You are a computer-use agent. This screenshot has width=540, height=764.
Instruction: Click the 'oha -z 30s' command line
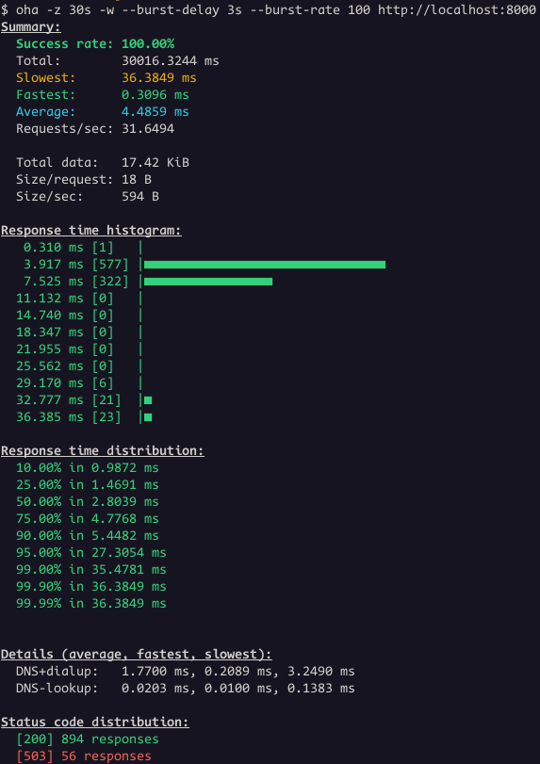[x=269, y=9]
